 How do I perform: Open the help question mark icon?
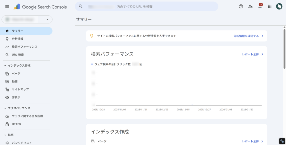[x=241, y=6]
